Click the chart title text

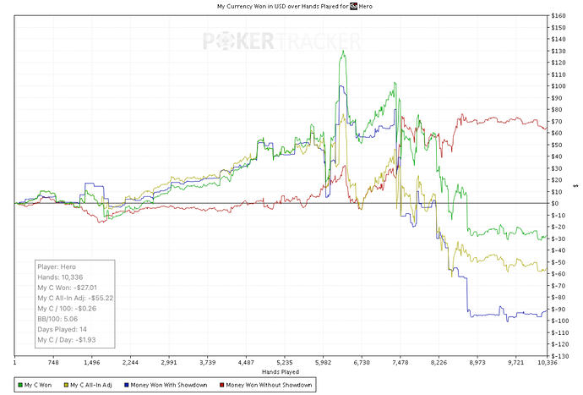coord(295,6)
